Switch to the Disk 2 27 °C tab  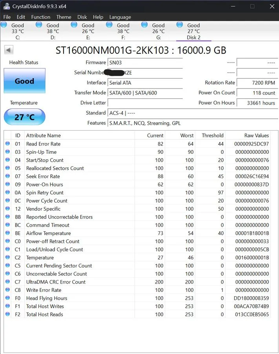194,31
